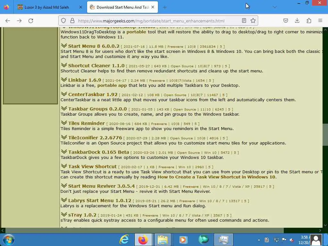Go forward one page
This screenshot has width=328, height=246.
pos(19,21)
